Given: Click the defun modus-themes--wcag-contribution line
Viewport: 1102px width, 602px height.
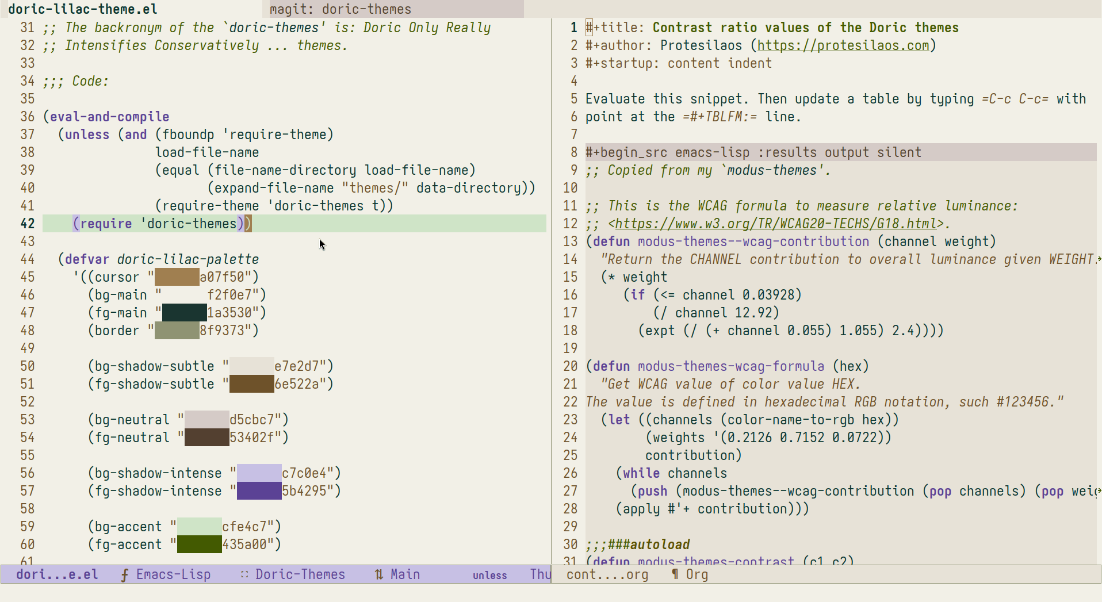Looking at the screenshot, I should click(791, 241).
